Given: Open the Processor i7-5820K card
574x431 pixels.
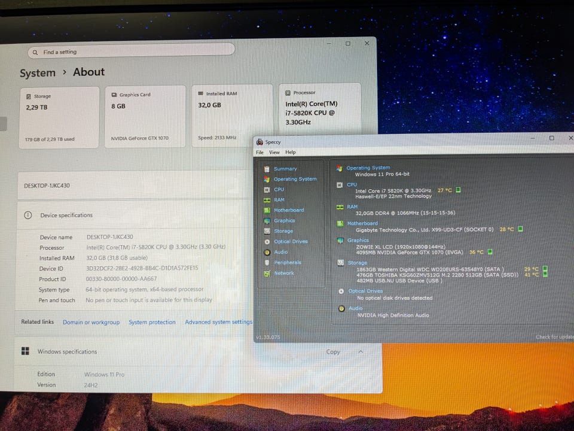Looking at the screenshot, I should tap(320, 109).
